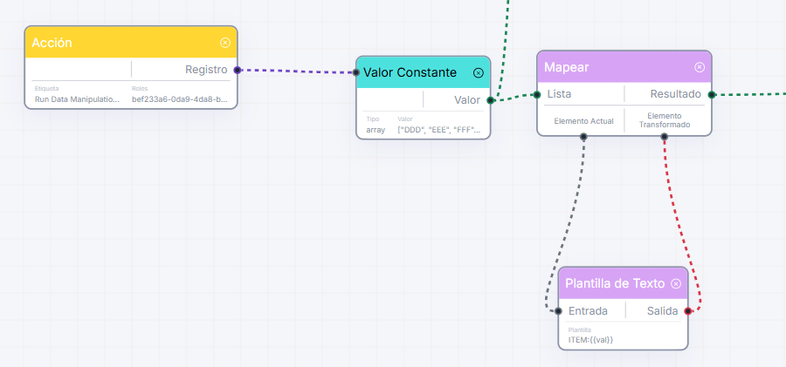Click the Elemento Transformado port dot

[665, 136]
